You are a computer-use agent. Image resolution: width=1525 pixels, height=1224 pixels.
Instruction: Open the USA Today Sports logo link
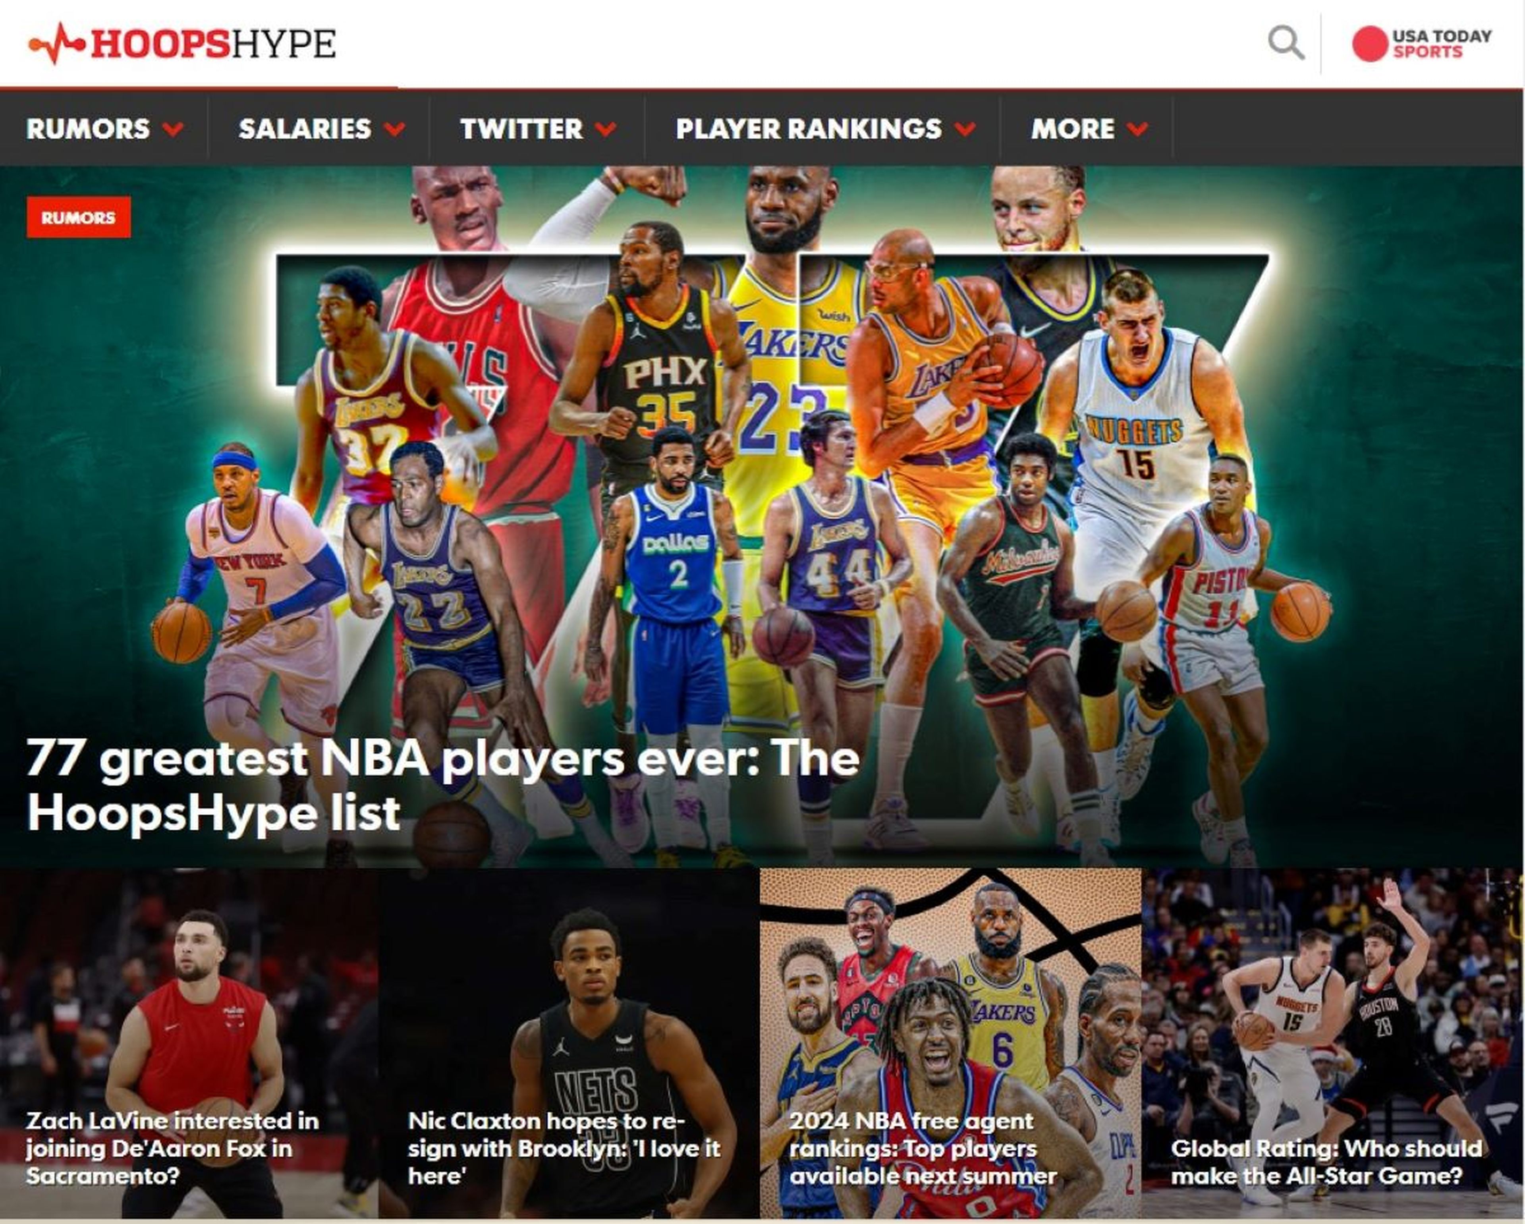1422,44
